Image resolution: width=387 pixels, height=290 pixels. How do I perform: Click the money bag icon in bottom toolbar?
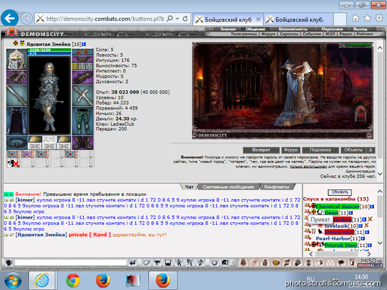tap(265, 262)
